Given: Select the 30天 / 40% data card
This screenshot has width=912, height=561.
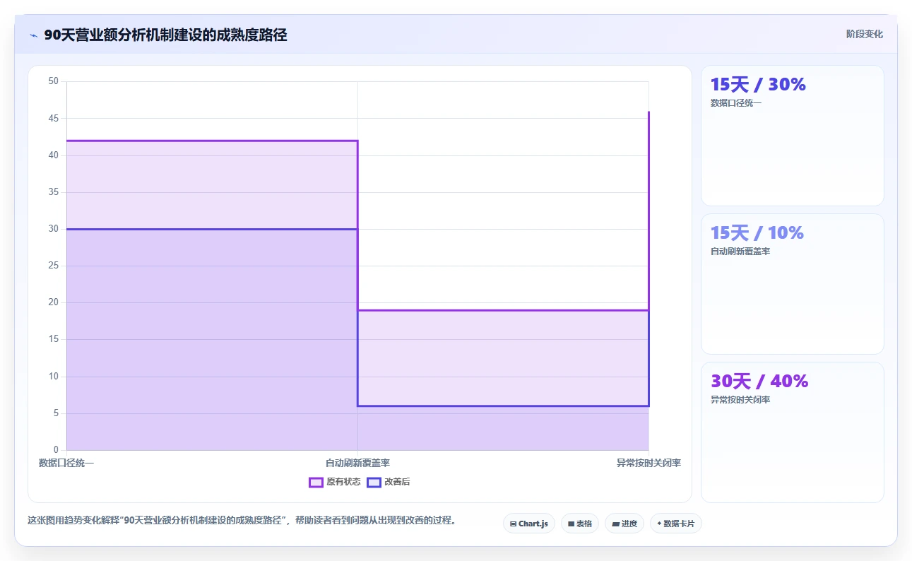Looking at the screenshot, I should coord(792,432).
